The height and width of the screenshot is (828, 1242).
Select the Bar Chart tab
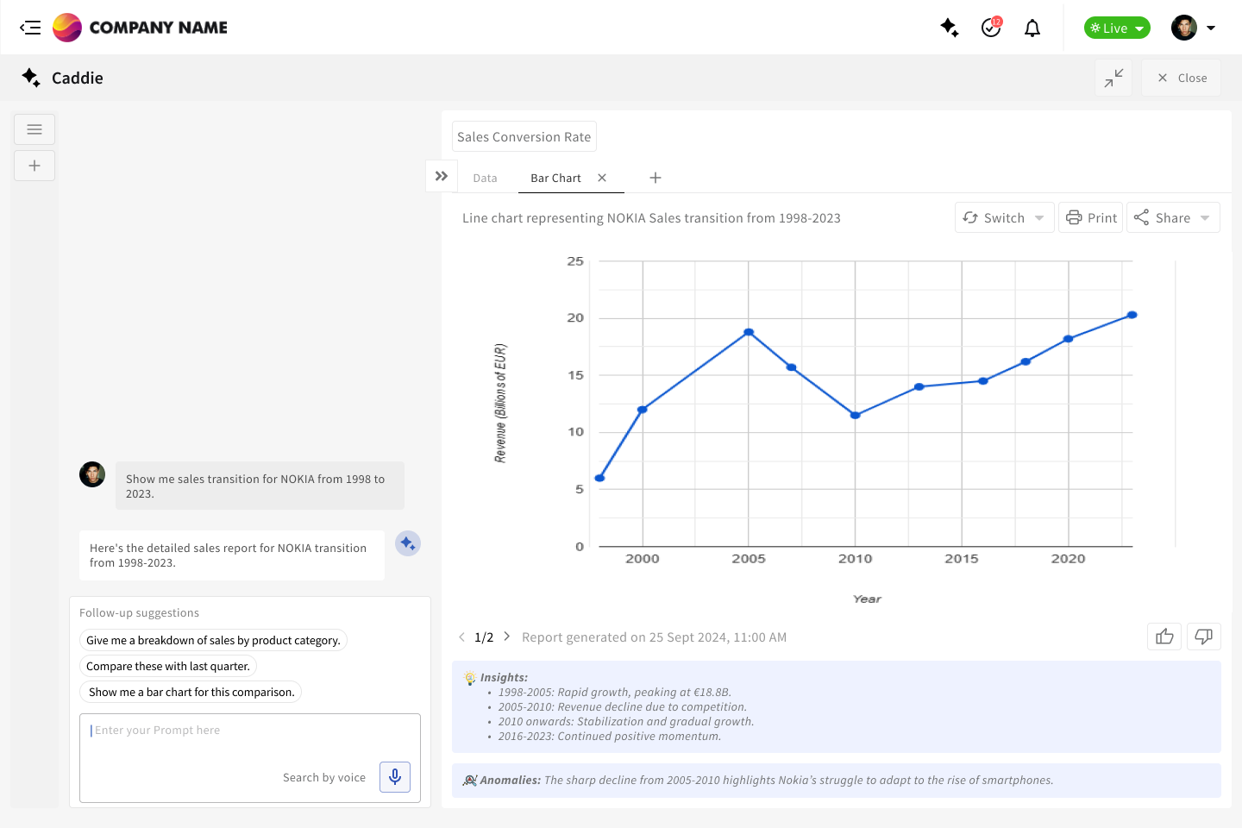(x=555, y=178)
